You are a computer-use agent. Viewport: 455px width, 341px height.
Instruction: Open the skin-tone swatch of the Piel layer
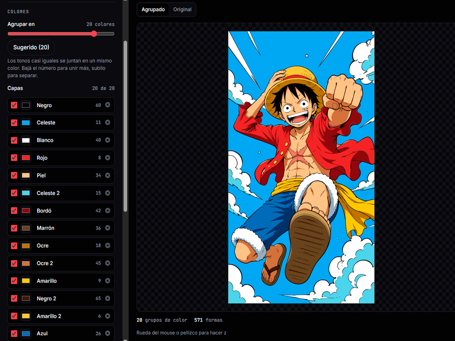click(26, 175)
